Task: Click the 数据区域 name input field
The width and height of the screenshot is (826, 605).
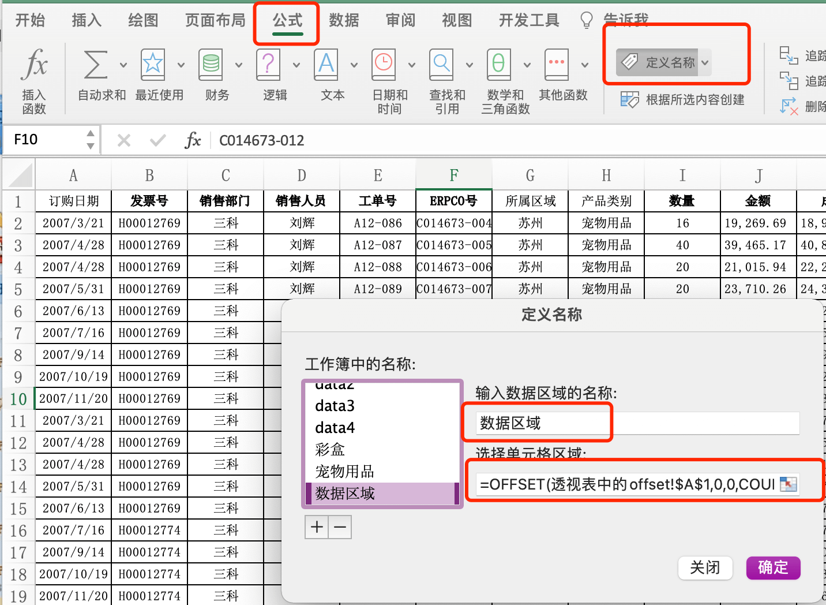Action: pyautogui.click(x=637, y=423)
